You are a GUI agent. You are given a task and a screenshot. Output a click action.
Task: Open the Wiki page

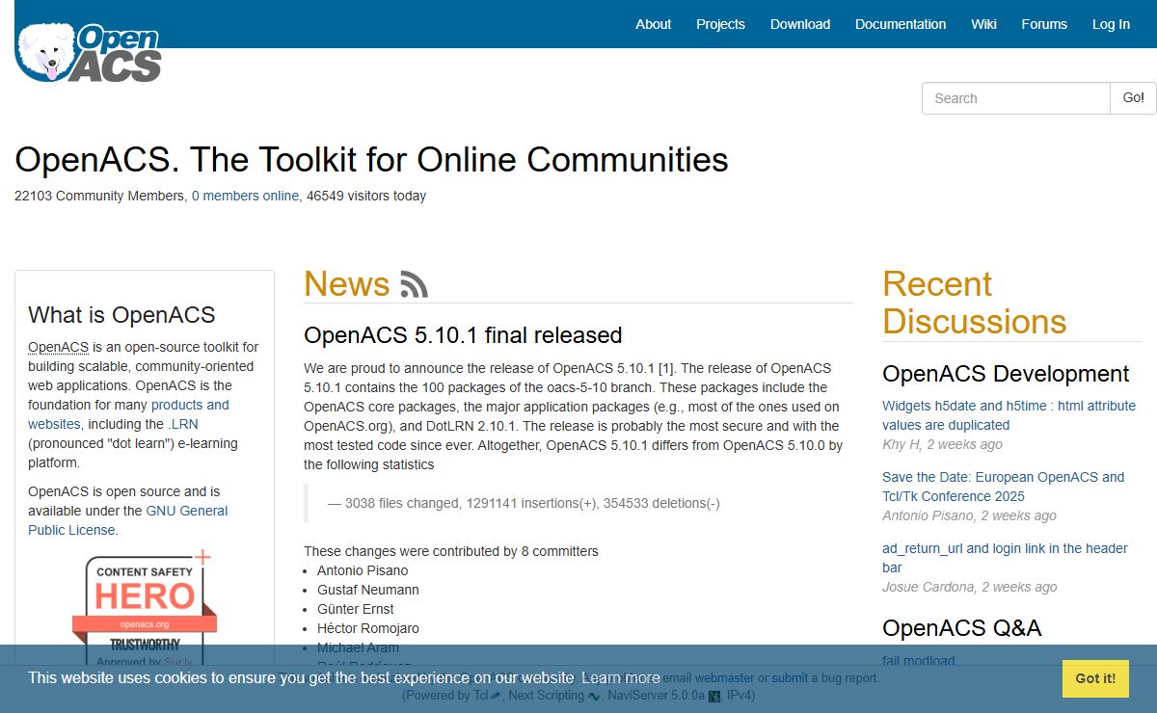point(983,24)
